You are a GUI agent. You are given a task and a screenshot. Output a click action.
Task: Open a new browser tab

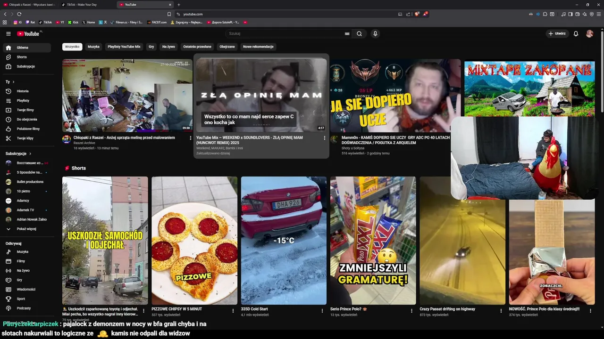pyautogui.click(x=178, y=5)
